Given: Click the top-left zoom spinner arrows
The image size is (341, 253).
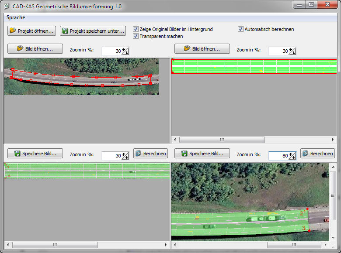Looking at the screenshot, I should 125,51.
